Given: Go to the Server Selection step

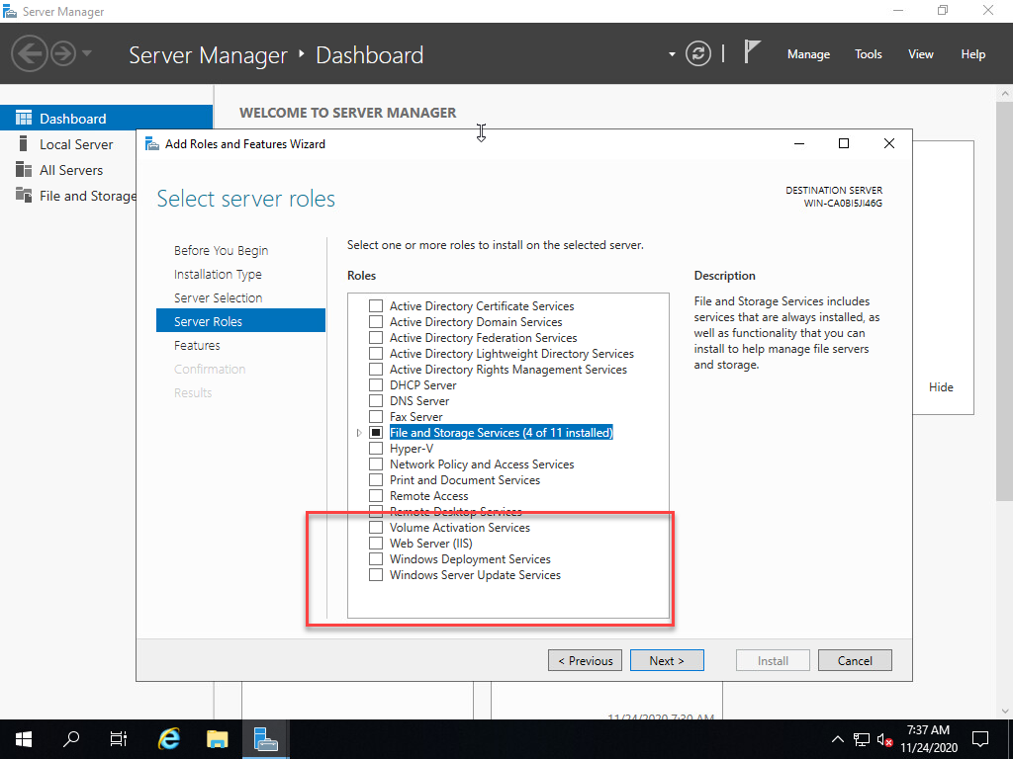Looking at the screenshot, I should tap(218, 297).
